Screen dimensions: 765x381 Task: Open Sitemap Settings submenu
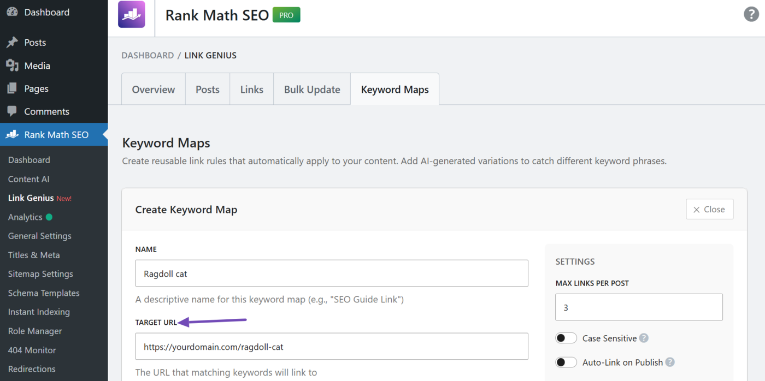[x=40, y=274]
